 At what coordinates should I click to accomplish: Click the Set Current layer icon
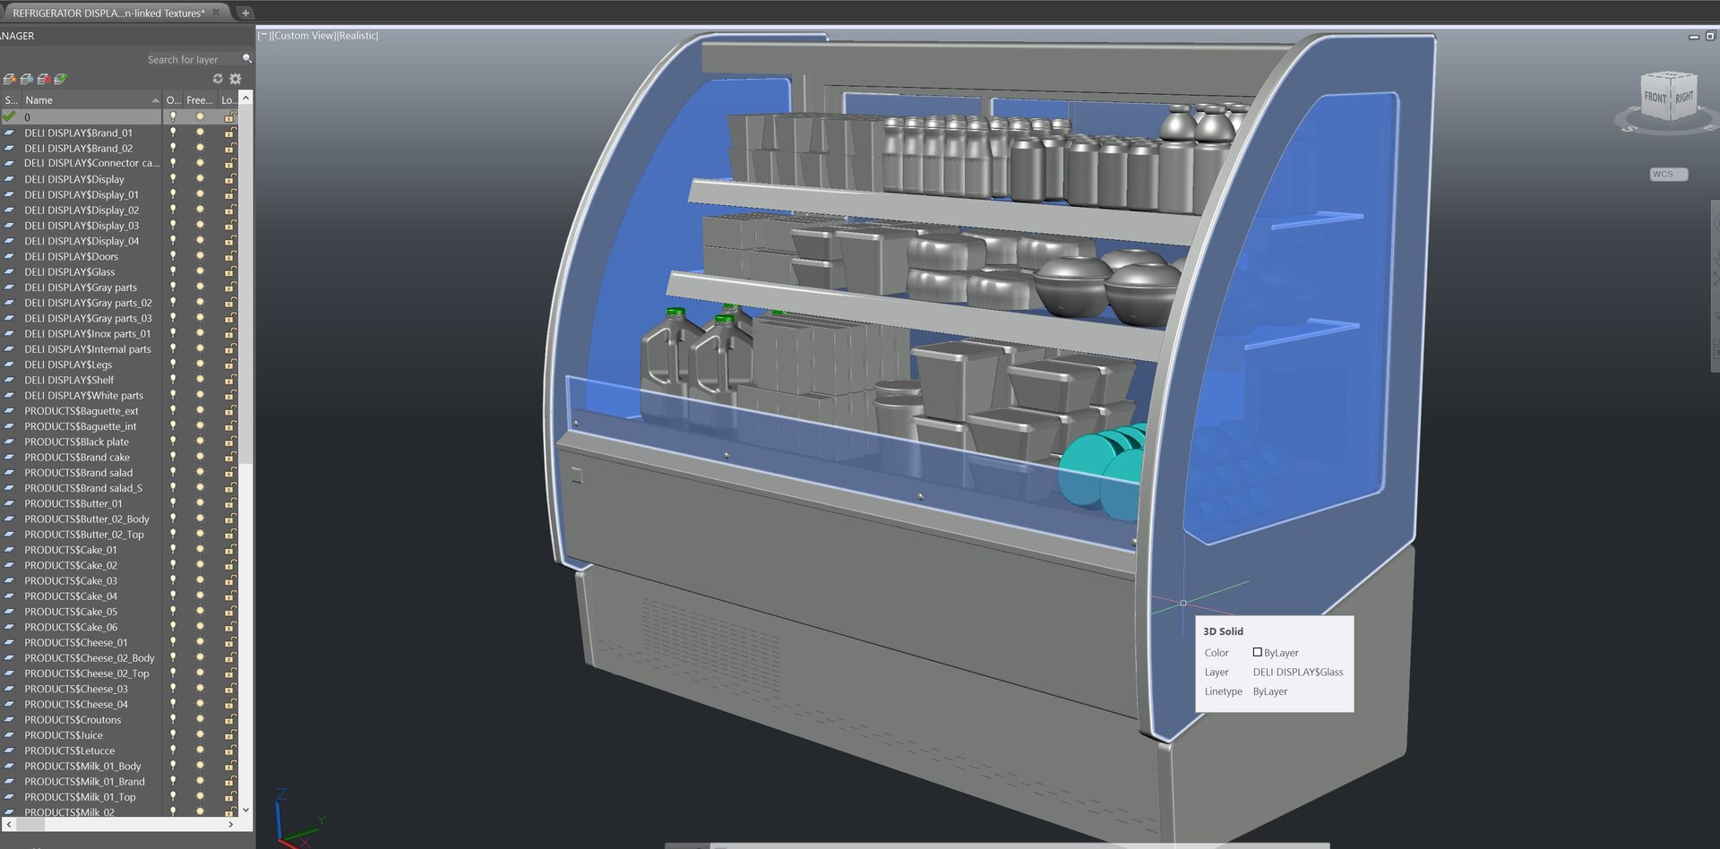click(60, 79)
